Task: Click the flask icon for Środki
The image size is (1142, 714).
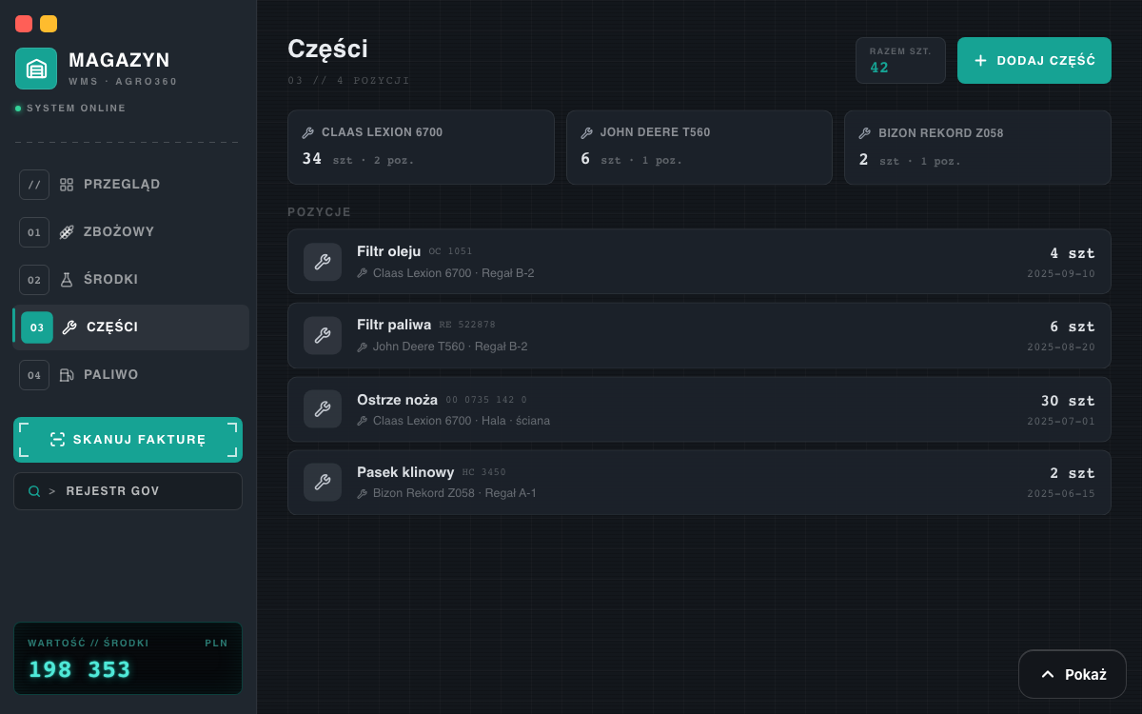Action: (x=67, y=280)
